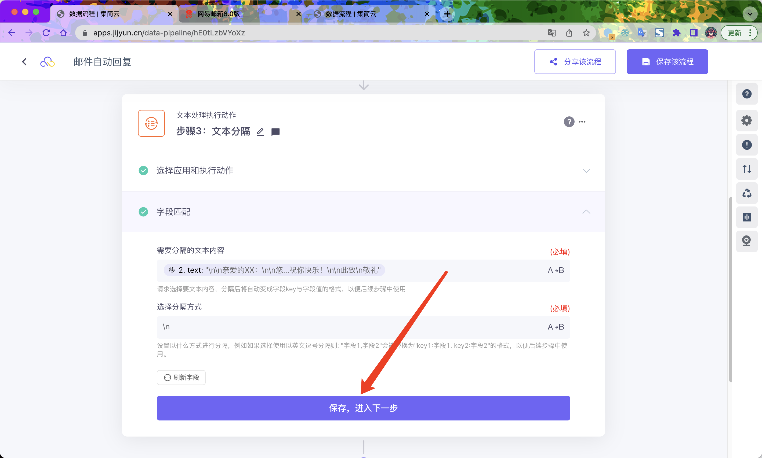This screenshot has height=458, width=762.
Task: Toggle A→B mode for text content field
Action: click(x=556, y=270)
